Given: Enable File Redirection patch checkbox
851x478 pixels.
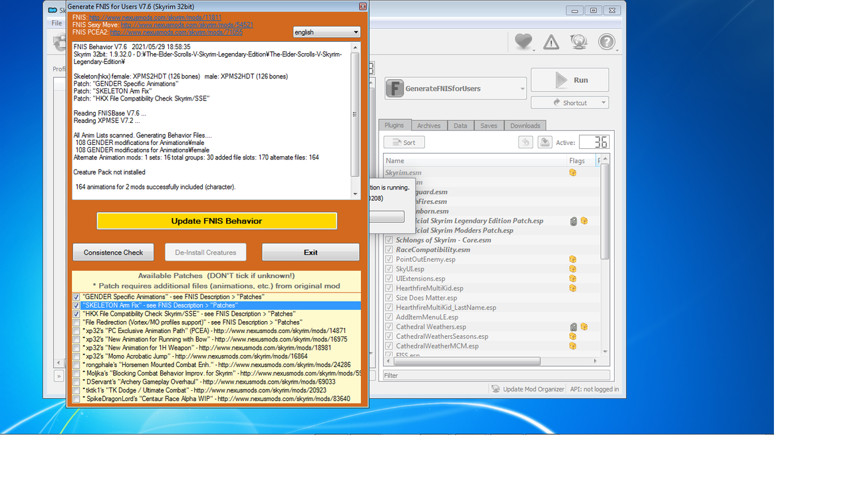Looking at the screenshot, I should point(76,322).
